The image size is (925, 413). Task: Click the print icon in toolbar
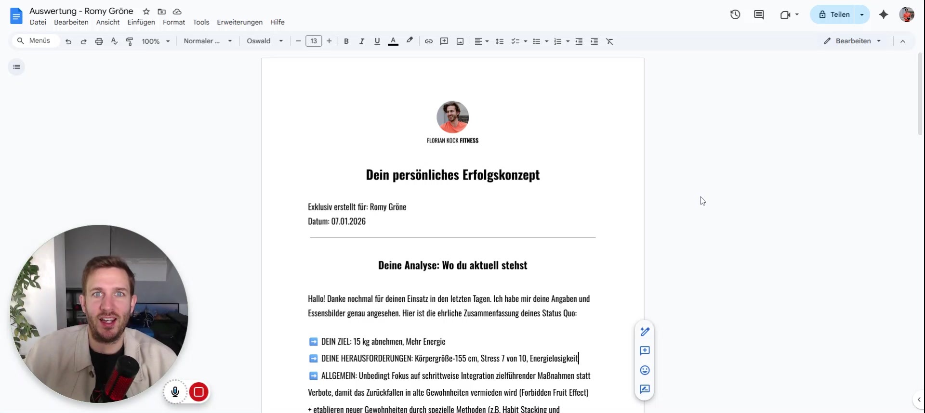pos(99,41)
